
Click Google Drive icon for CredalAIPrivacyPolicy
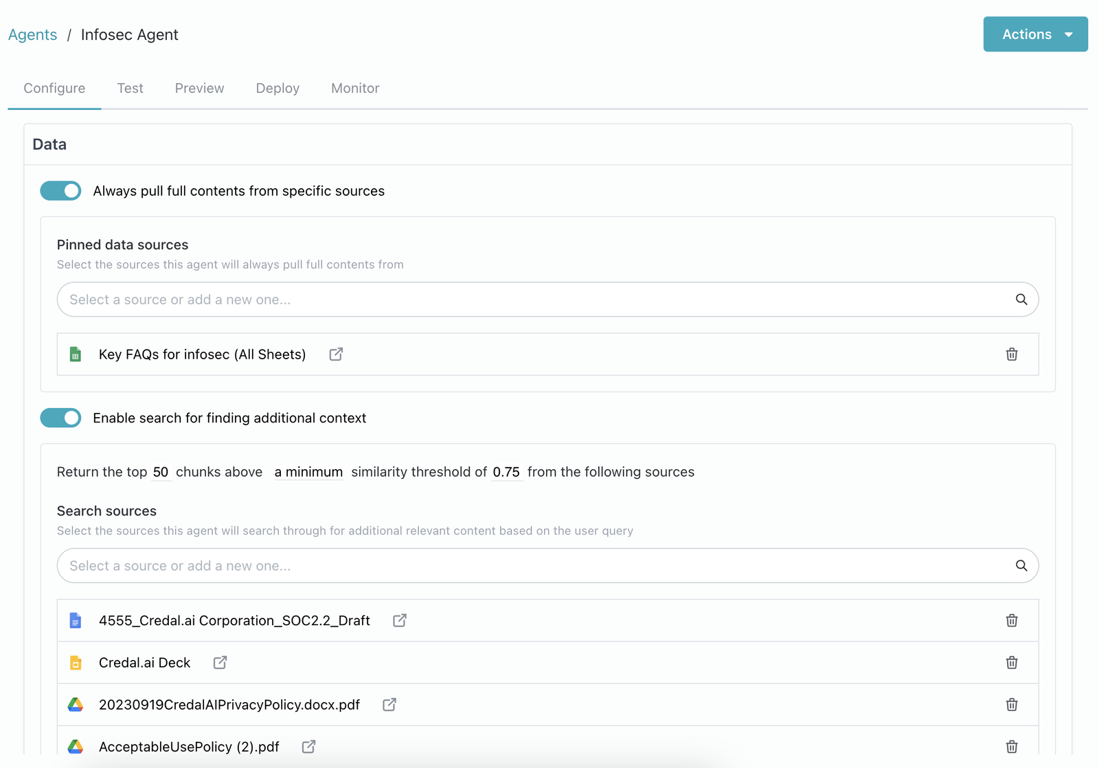[76, 705]
